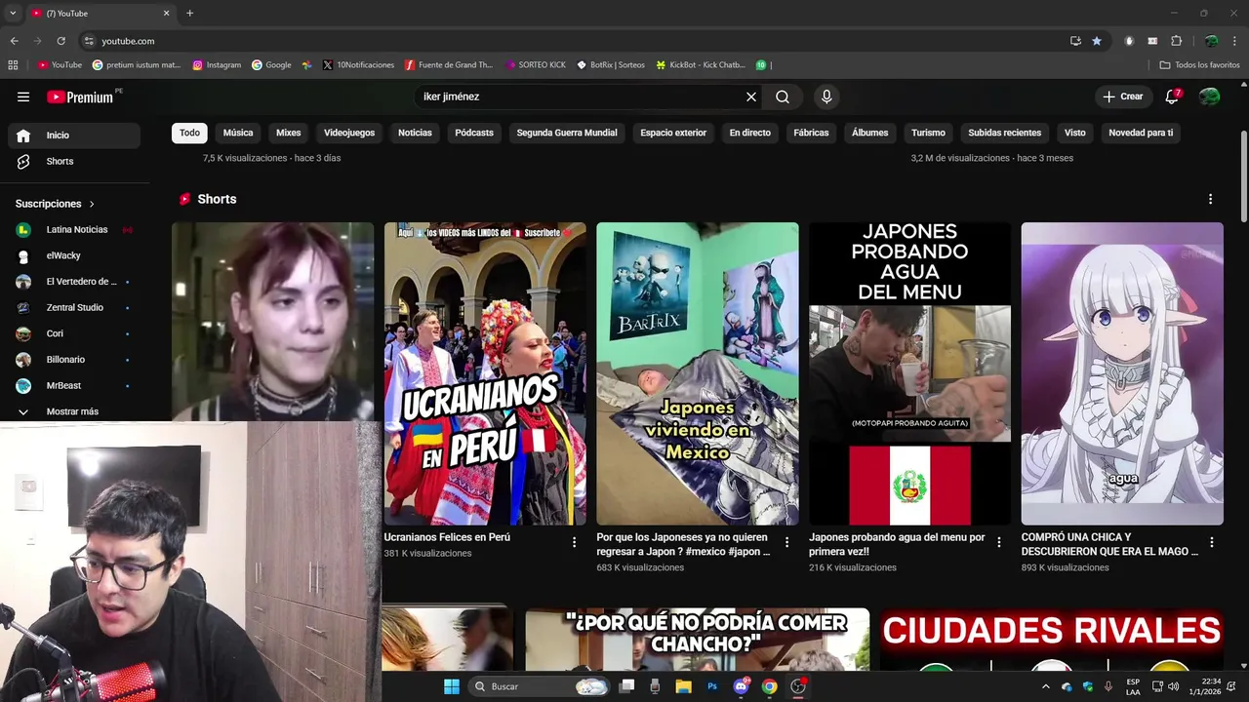Viewport: 1249px width, 702px height.
Task: Open the account avatar menu
Action: click(x=1209, y=97)
